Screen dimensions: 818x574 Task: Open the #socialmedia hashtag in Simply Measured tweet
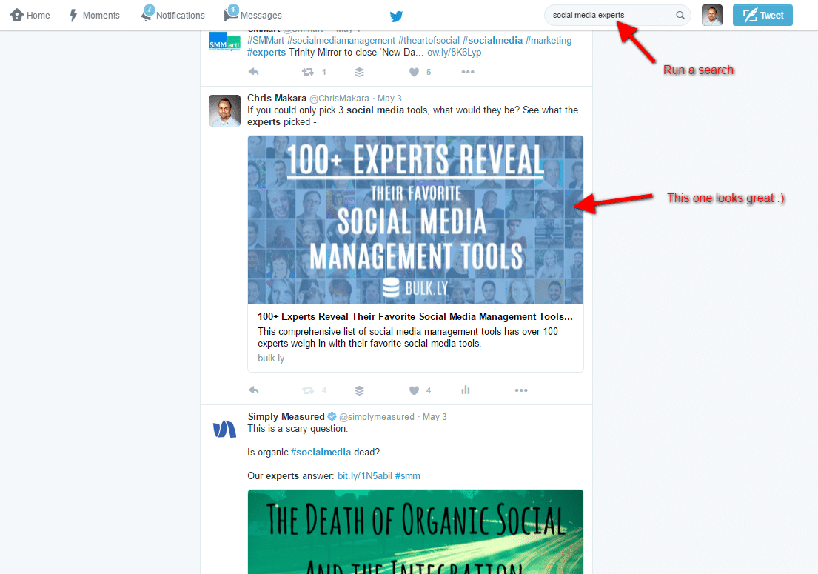321,453
